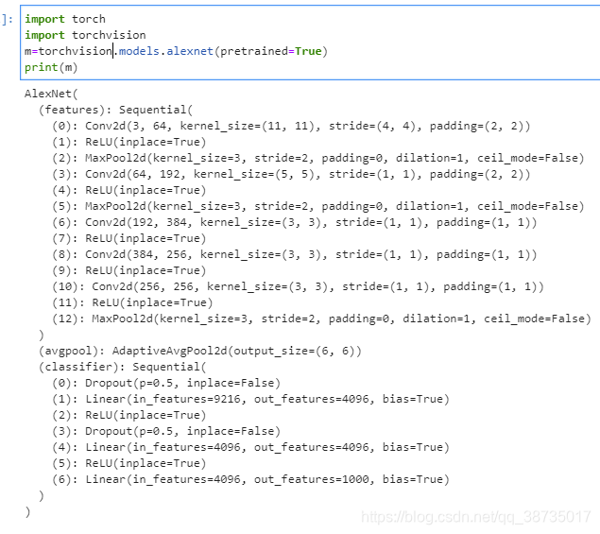Click '(avgpool): AdaptiveAvgPool2d' output line

199,351
